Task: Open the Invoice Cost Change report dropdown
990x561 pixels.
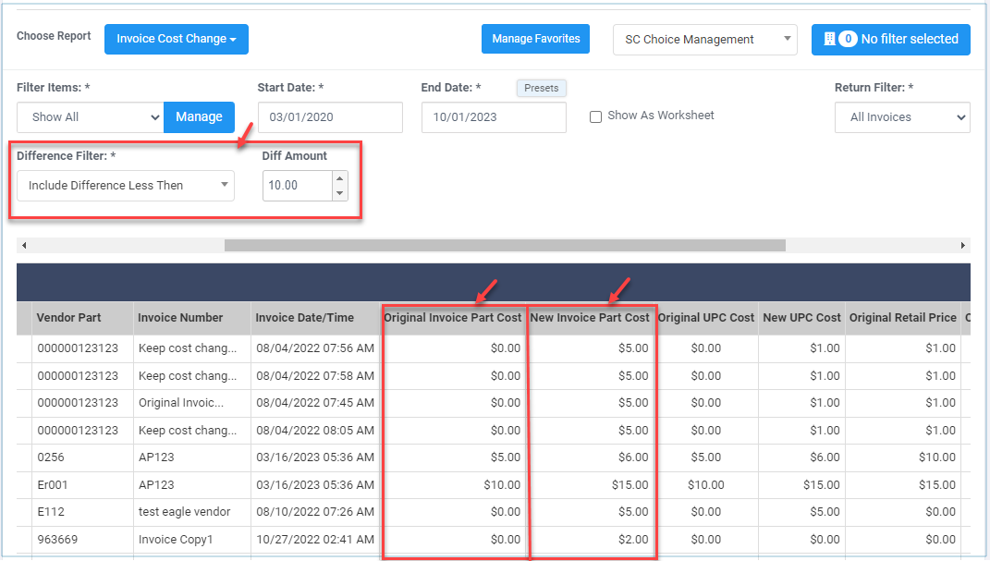Action: click(176, 39)
